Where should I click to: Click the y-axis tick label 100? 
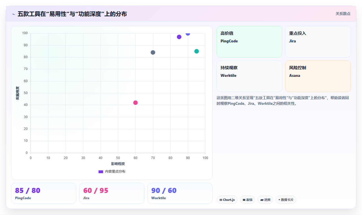point(25,33)
